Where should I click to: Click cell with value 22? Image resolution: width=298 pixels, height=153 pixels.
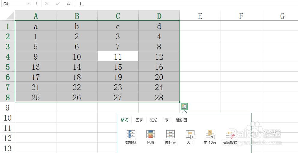(77, 87)
